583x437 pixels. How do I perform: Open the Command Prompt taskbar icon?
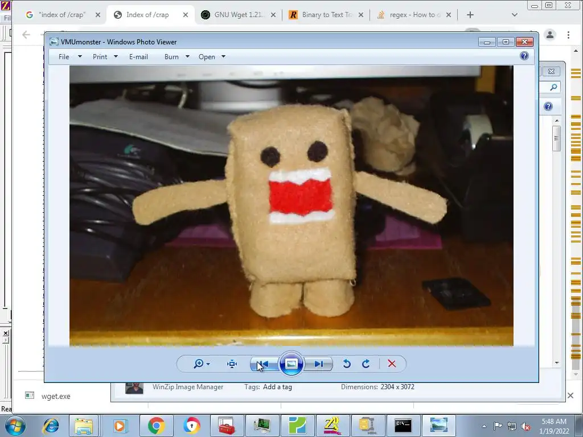403,426
